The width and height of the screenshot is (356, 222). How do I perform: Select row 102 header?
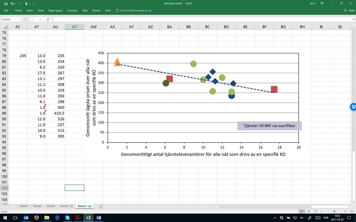(x=4, y=188)
